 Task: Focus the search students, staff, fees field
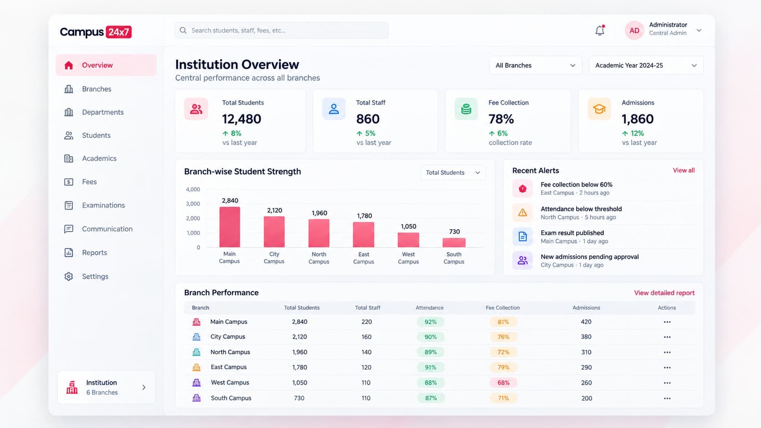click(282, 30)
